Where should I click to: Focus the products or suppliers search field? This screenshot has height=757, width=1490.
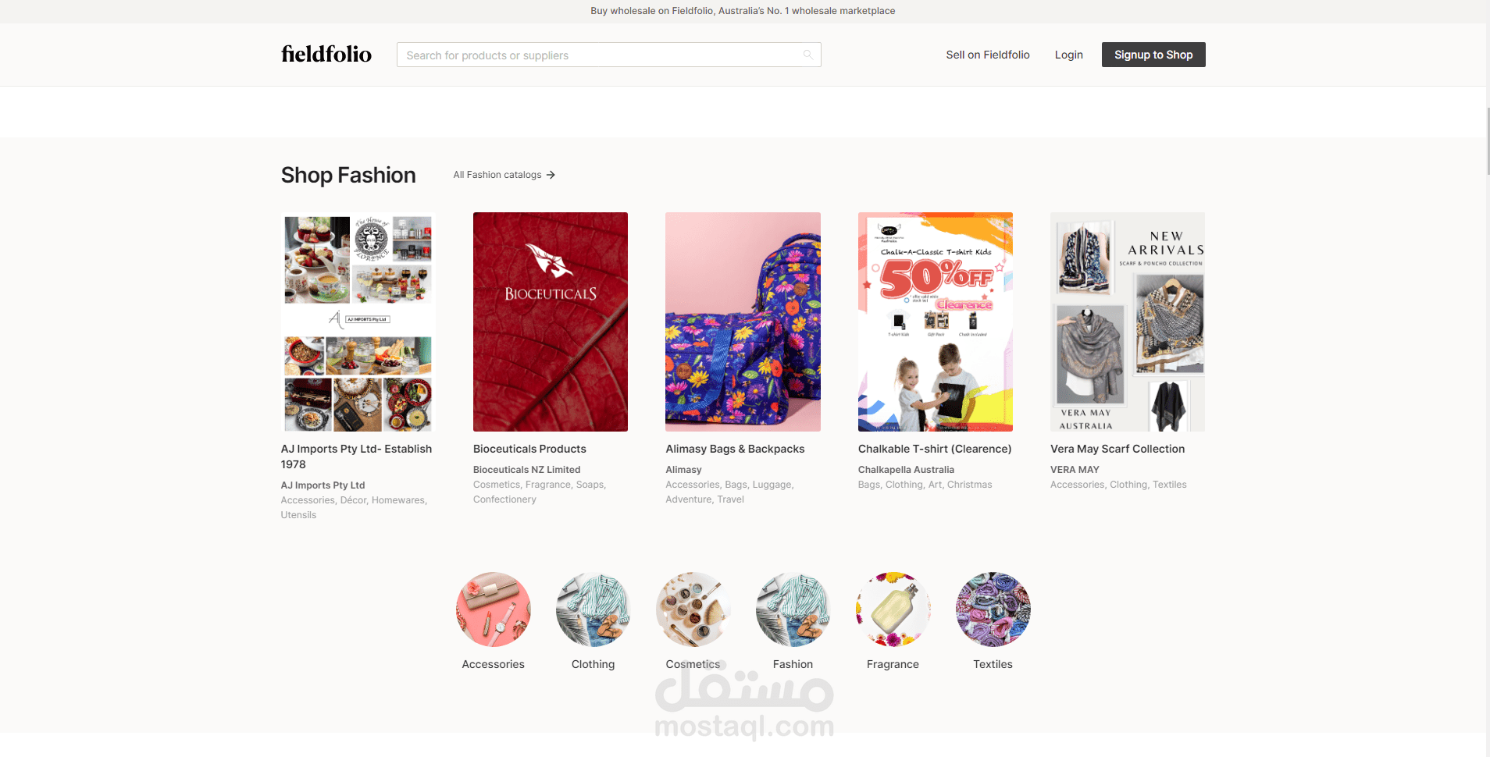point(608,55)
